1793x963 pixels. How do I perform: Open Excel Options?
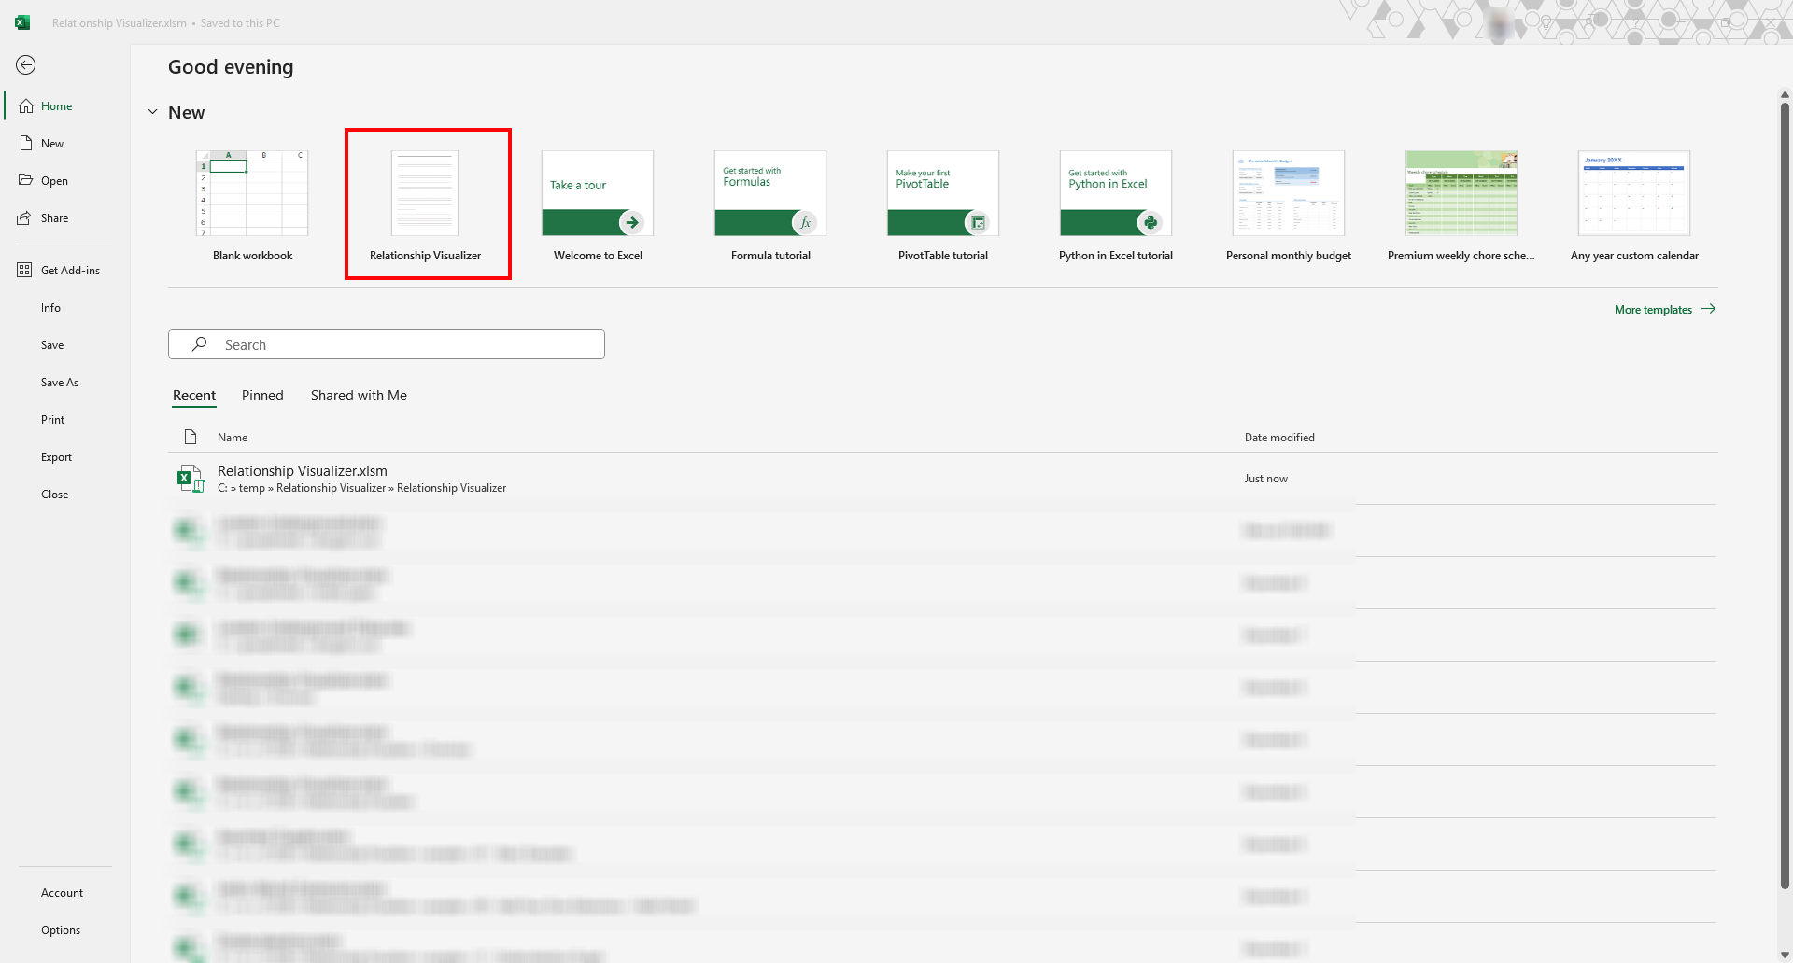point(61,930)
